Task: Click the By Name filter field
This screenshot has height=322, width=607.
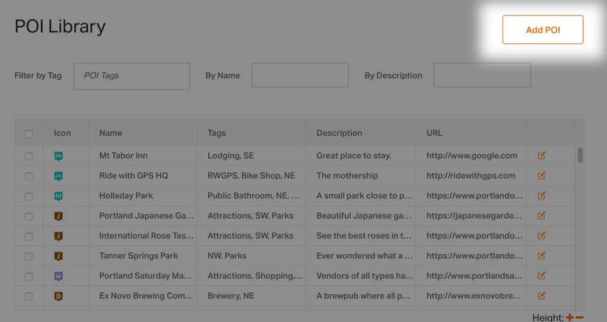Action: tap(300, 75)
